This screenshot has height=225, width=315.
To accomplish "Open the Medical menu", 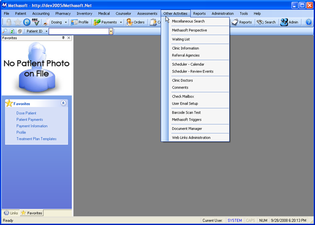I will coord(104,14).
